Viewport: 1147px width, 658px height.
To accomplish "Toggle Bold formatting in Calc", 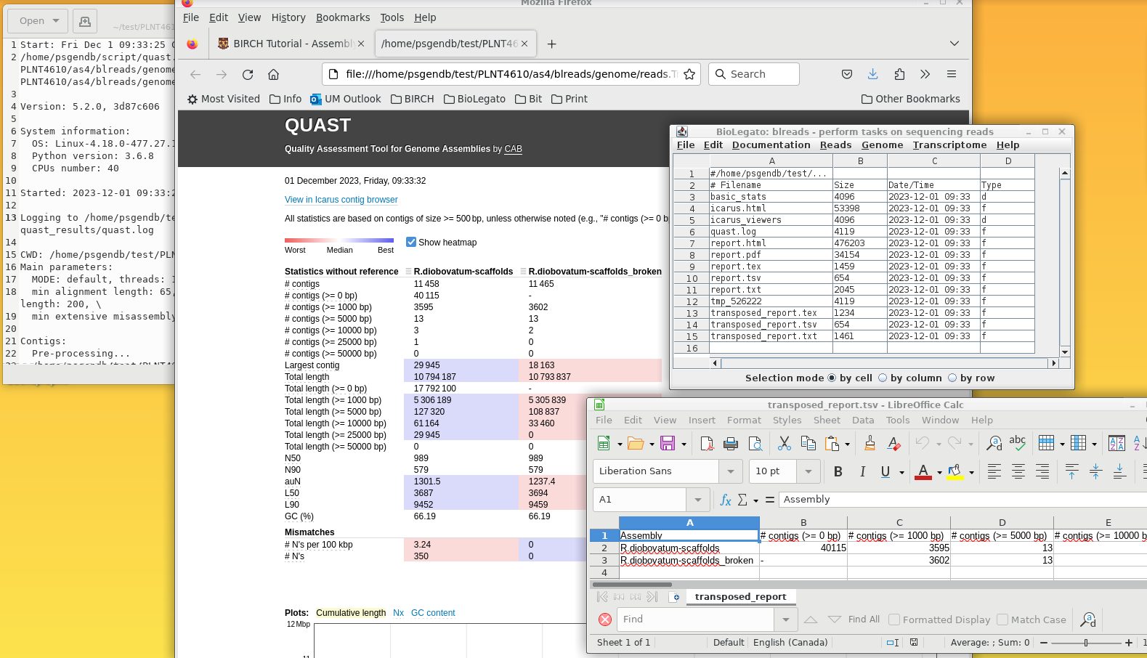I will tap(838, 471).
